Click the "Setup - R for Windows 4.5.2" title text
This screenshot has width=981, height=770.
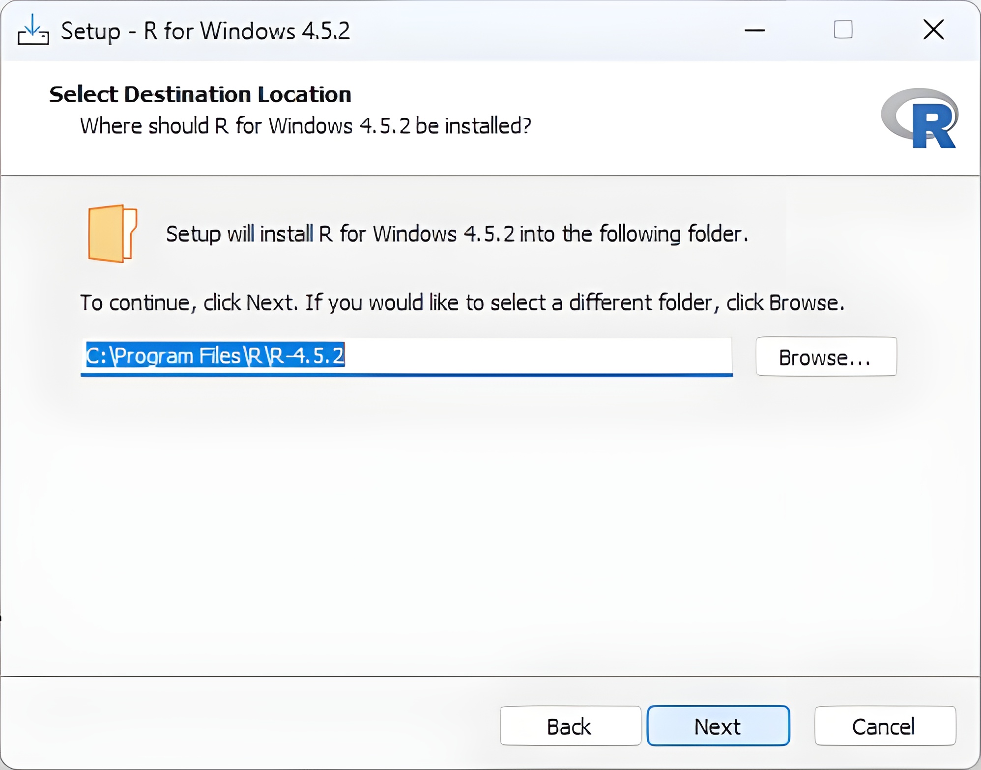point(205,31)
